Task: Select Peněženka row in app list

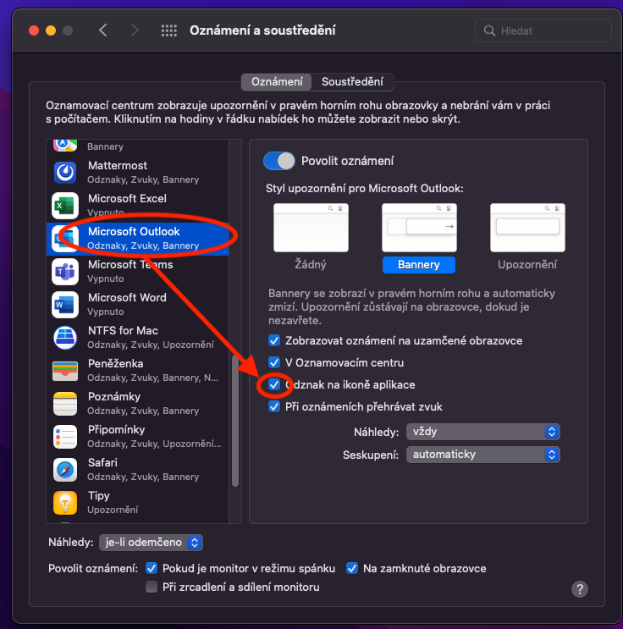Action: click(138, 371)
